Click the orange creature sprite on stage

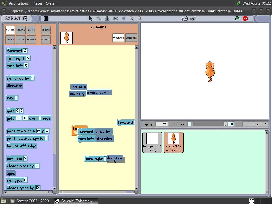210,71
